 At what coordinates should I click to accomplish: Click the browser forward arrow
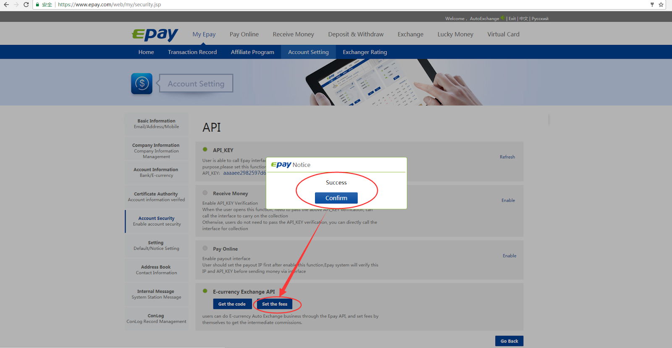[x=16, y=5]
